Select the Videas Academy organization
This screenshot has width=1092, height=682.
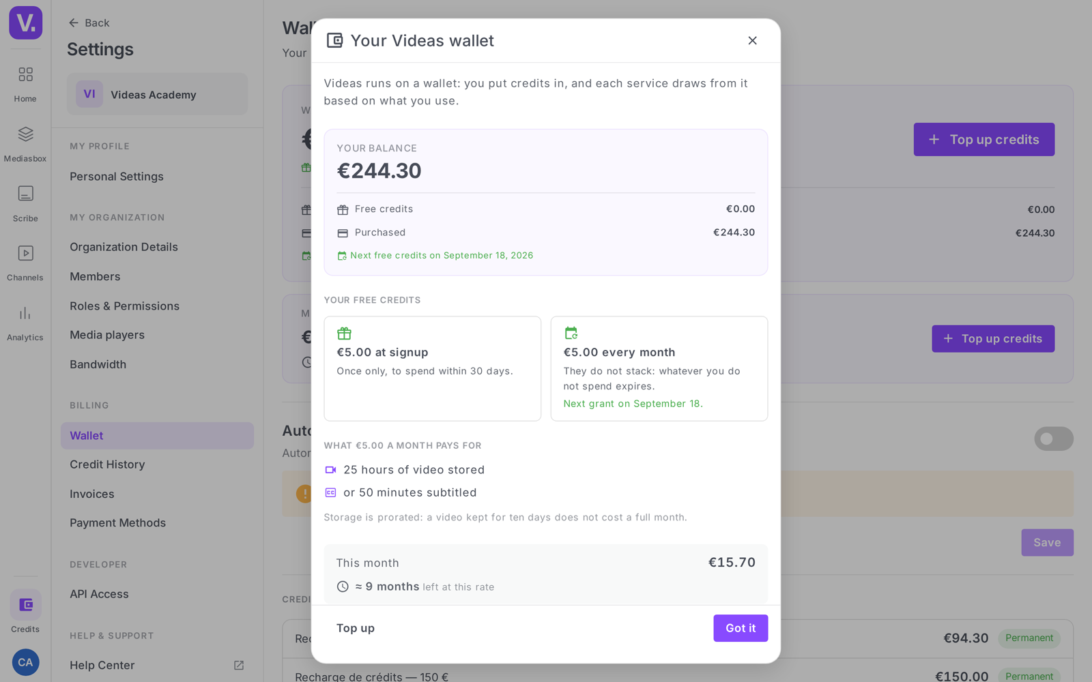point(157,94)
